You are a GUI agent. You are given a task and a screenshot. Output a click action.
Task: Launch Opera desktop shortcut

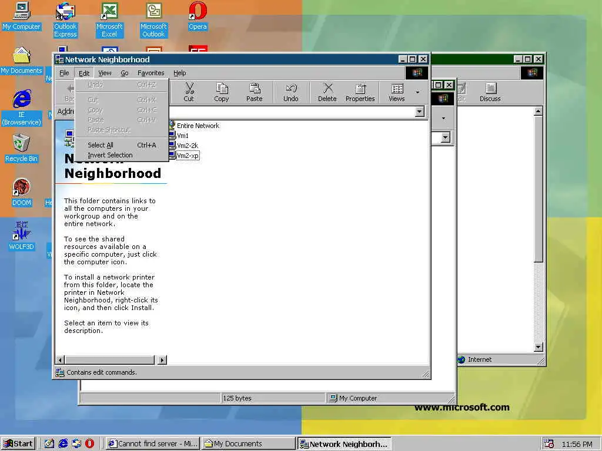click(x=198, y=16)
